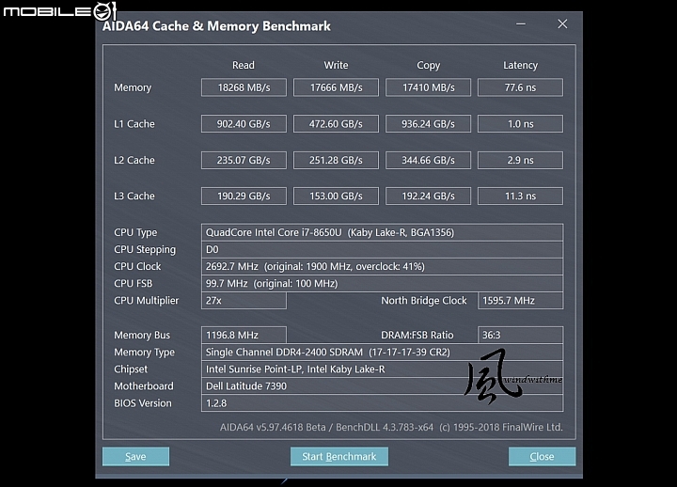Viewport: 677px width, 487px height.
Task: Select L1 Cache Write 472.60 GB/s
Action: (x=336, y=124)
